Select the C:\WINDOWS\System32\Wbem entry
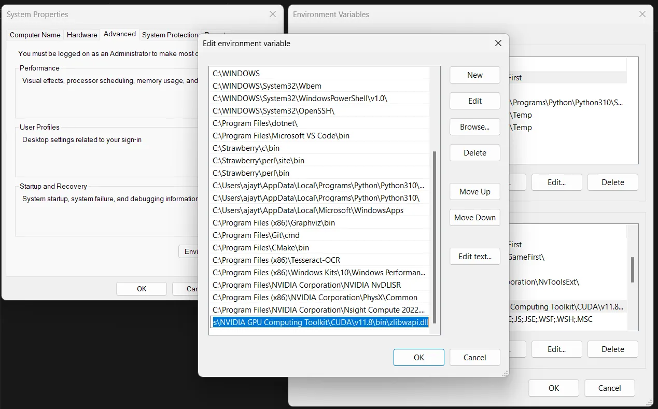The width and height of the screenshot is (658, 409). click(x=320, y=86)
